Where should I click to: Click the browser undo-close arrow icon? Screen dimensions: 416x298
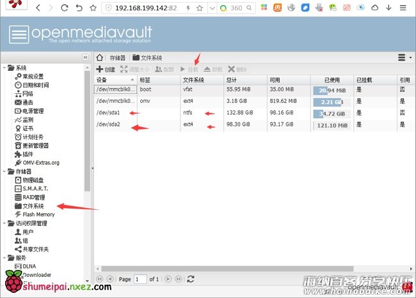[79, 8]
